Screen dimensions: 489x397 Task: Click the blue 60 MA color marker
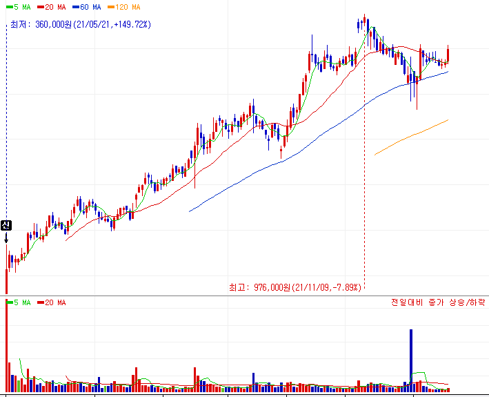click(x=76, y=7)
